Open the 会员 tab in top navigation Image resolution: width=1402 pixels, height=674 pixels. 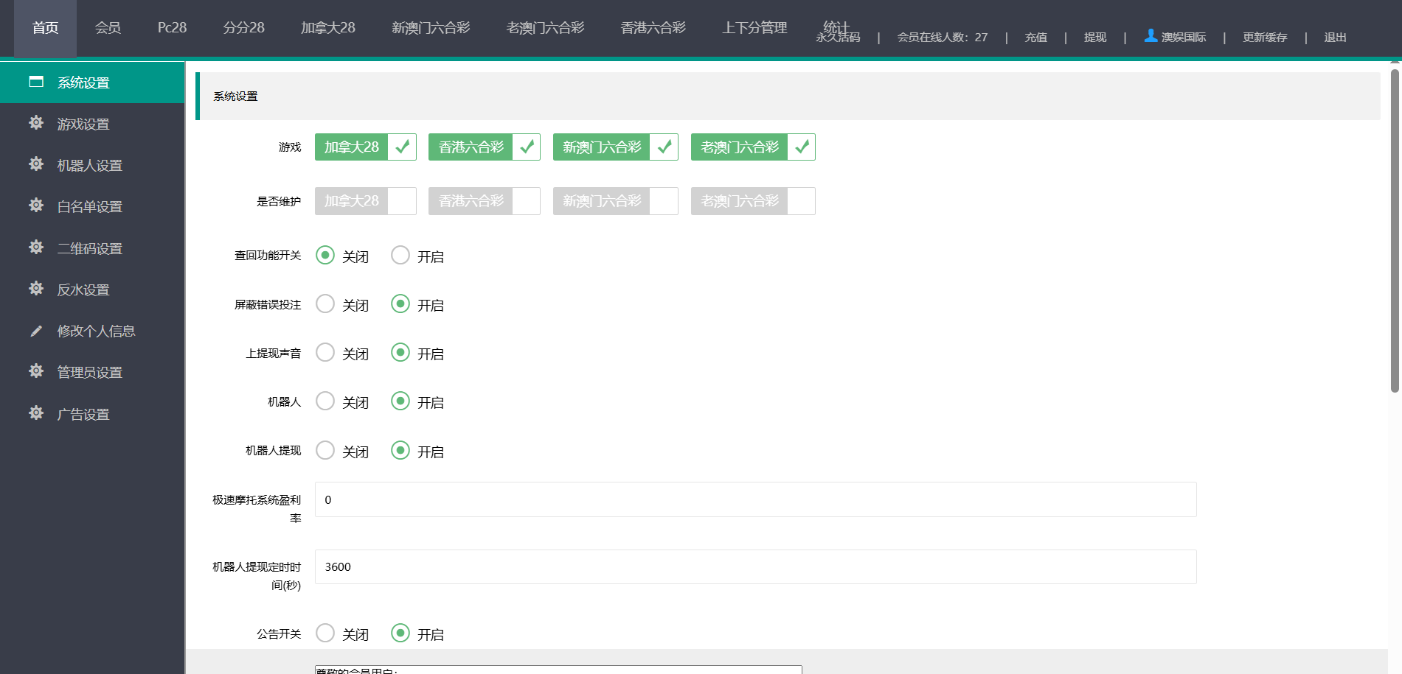pyautogui.click(x=108, y=28)
